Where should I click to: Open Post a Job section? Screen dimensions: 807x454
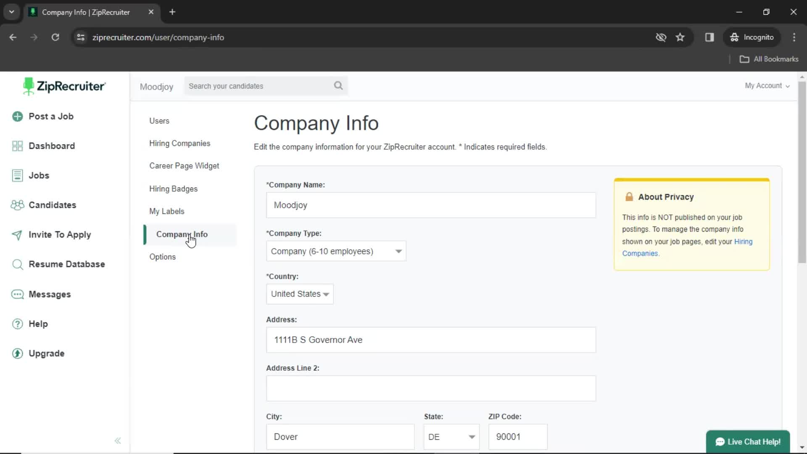(x=50, y=116)
